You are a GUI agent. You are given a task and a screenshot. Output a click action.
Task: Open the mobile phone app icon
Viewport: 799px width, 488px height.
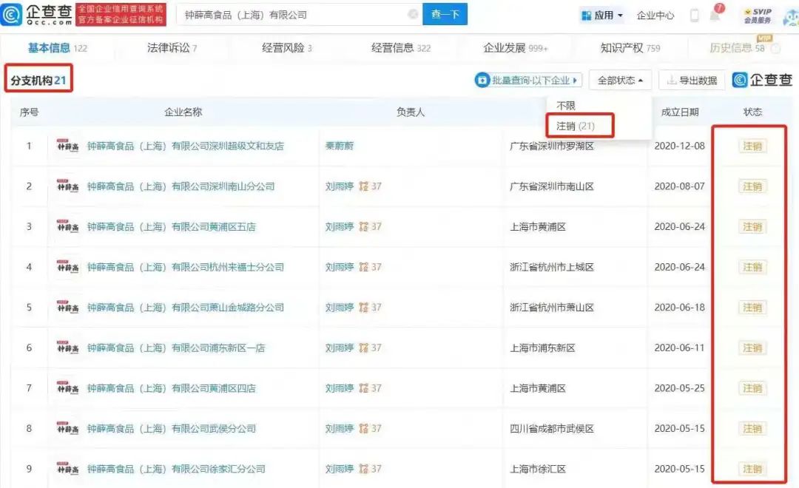click(694, 15)
